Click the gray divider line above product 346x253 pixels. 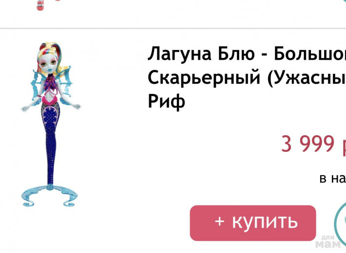173,28
